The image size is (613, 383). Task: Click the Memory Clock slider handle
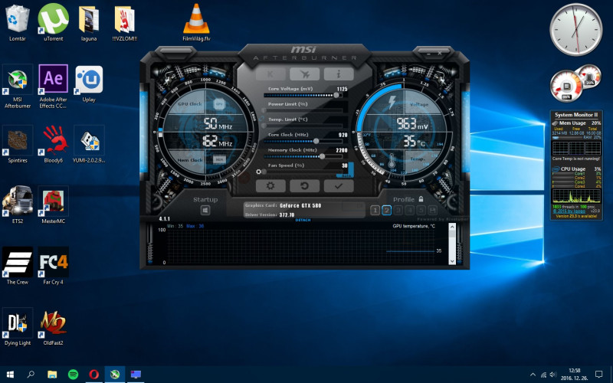tap(322, 156)
